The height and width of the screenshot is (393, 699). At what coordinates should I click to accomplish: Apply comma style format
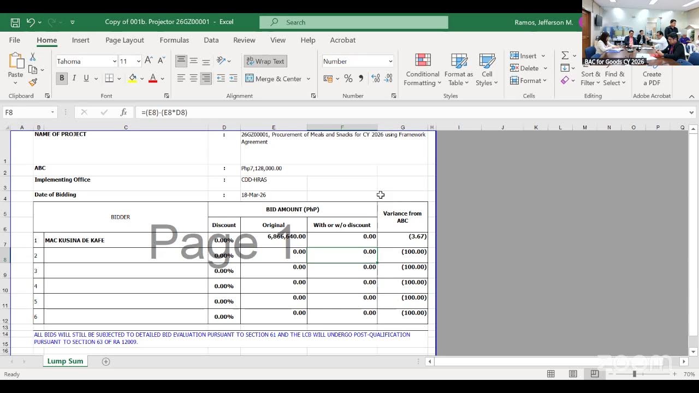[360, 79]
